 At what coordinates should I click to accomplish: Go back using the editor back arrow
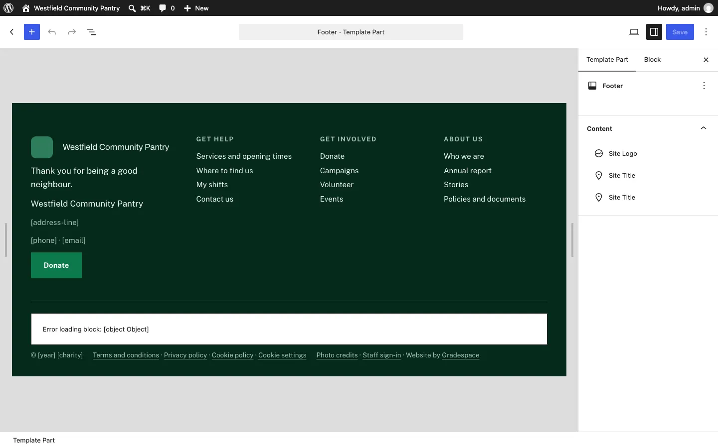point(12,32)
